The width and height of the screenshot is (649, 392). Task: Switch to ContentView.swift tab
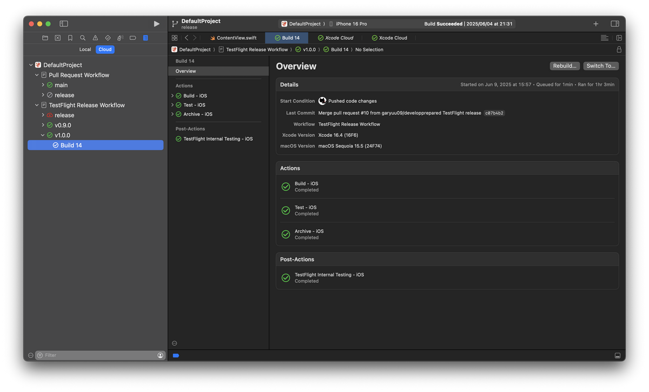(x=233, y=38)
